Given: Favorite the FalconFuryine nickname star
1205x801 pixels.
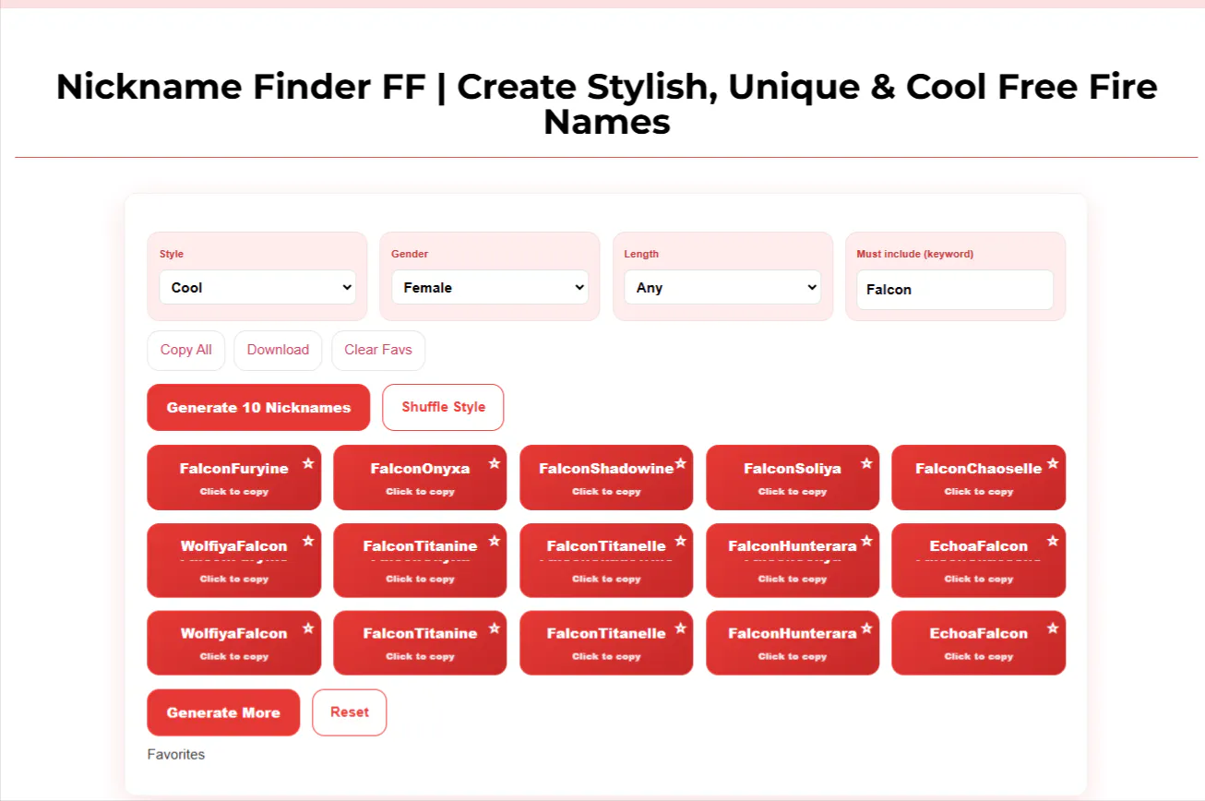Looking at the screenshot, I should pyautogui.click(x=308, y=463).
